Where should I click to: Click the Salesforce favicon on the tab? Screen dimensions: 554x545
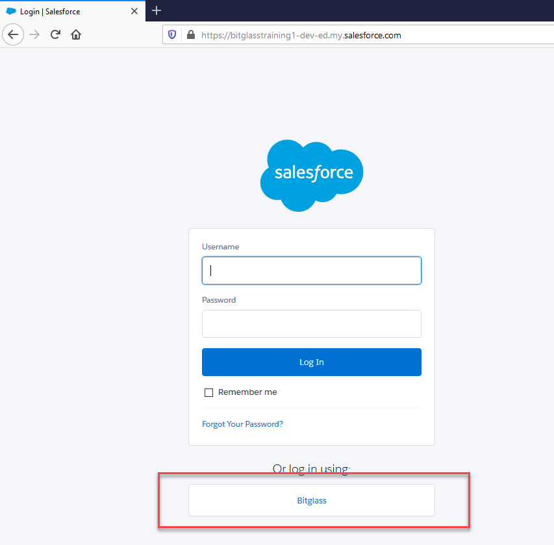[x=12, y=11]
